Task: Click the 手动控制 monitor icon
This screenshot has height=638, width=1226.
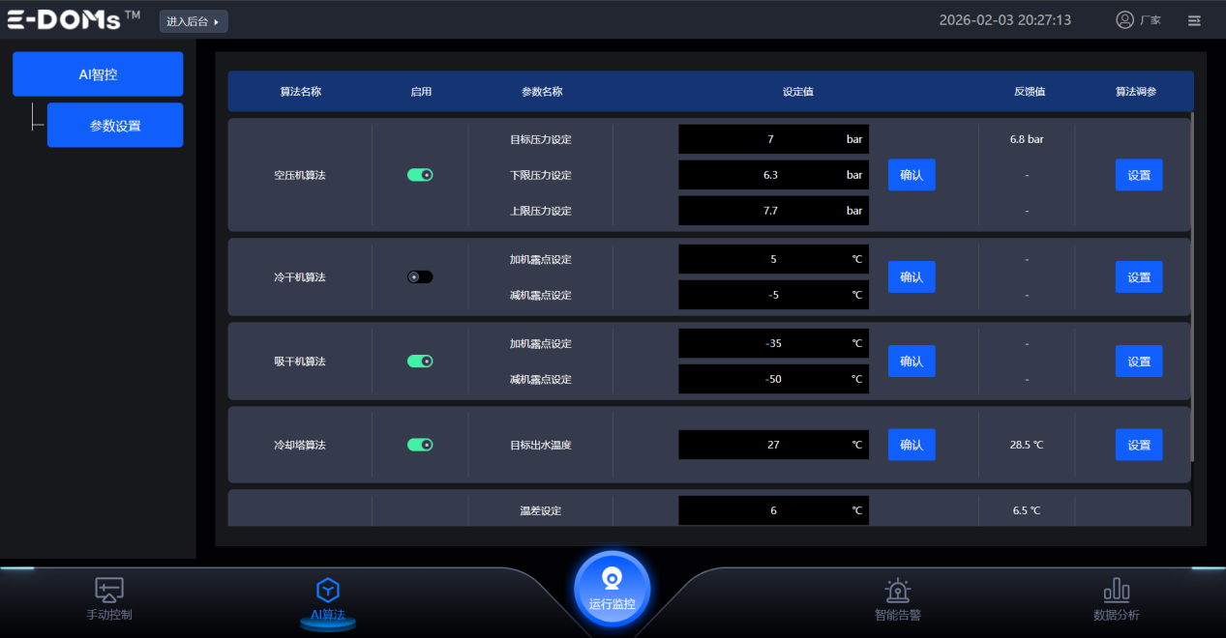Action: pos(109,590)
